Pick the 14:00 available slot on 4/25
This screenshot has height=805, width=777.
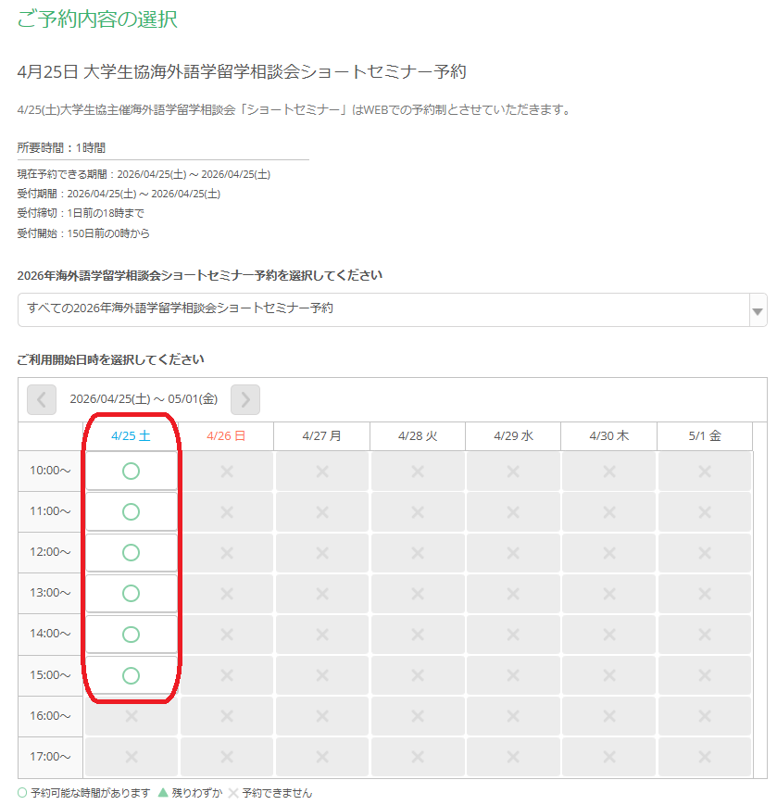coord(131,634)
